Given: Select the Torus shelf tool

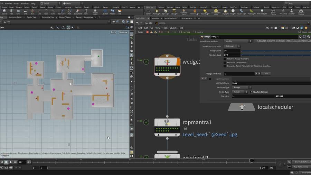Looking at the screenshot, I should click(18, 12).
